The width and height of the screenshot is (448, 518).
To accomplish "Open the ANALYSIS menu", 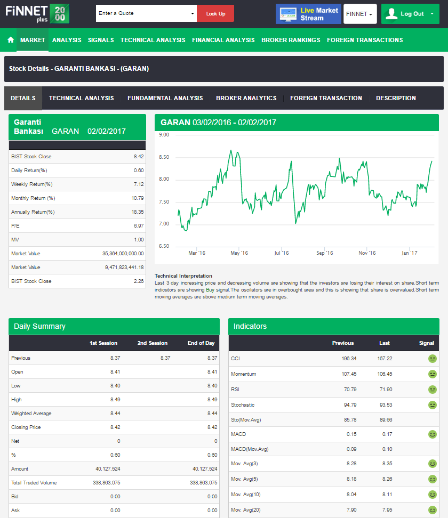I will [67, 40].
